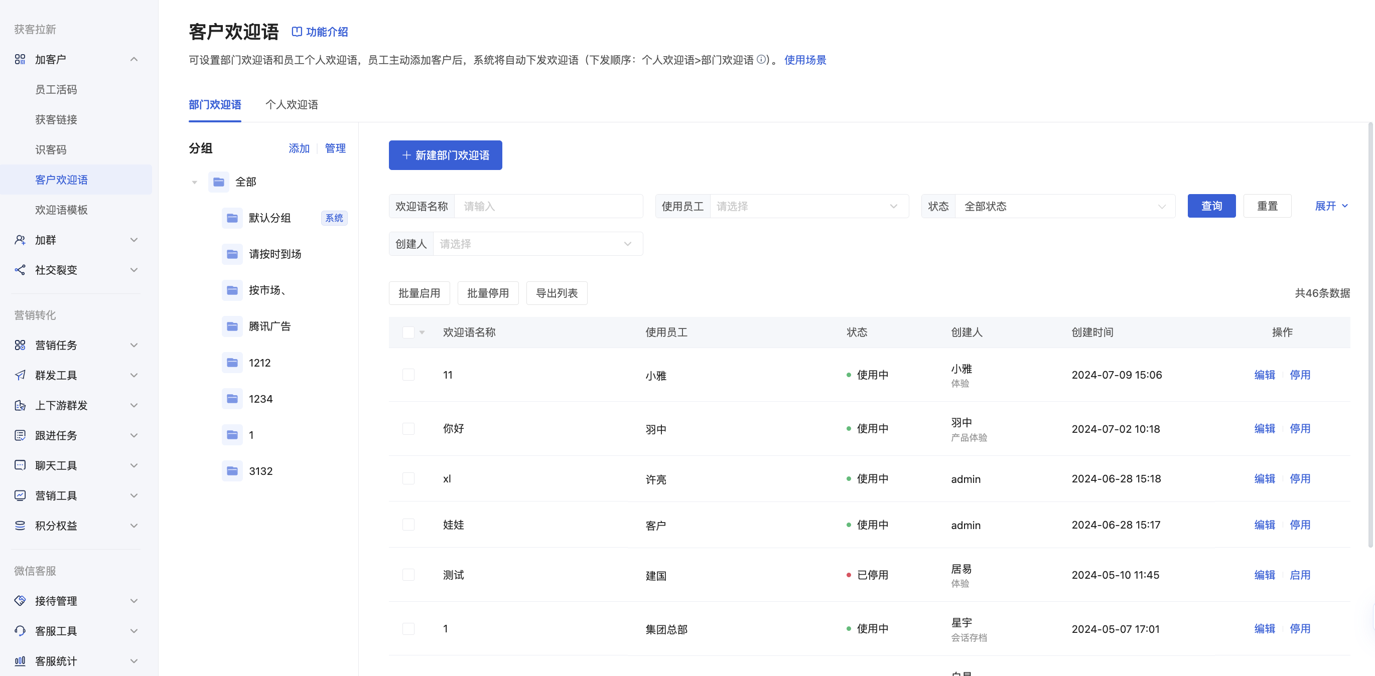
Task: Click the 重置 button
Action: click(x=1267, y=206)
